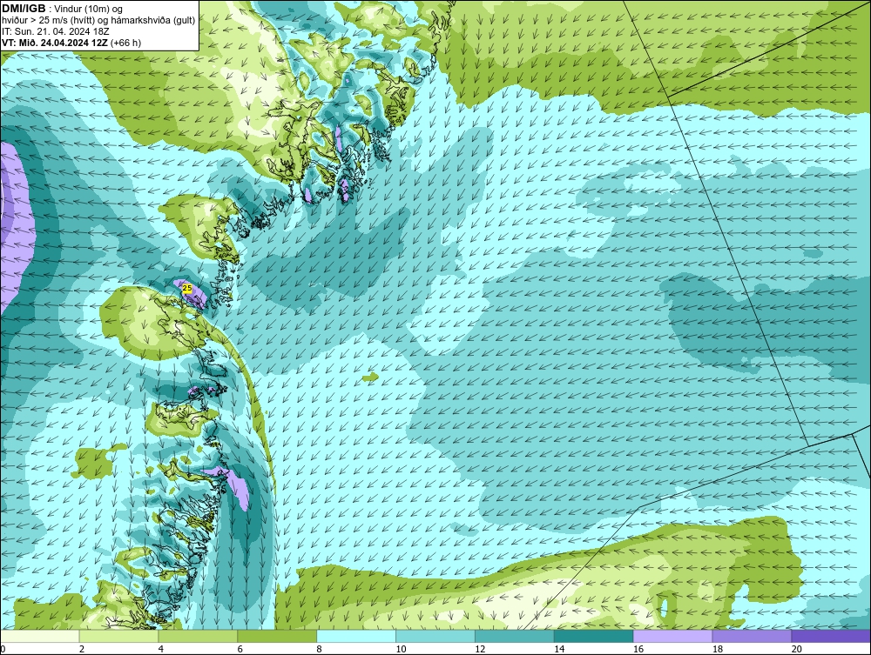871x655 pixels.
Task: Click the 16–18 m/s lavender legend swatch
Action: 672,636
